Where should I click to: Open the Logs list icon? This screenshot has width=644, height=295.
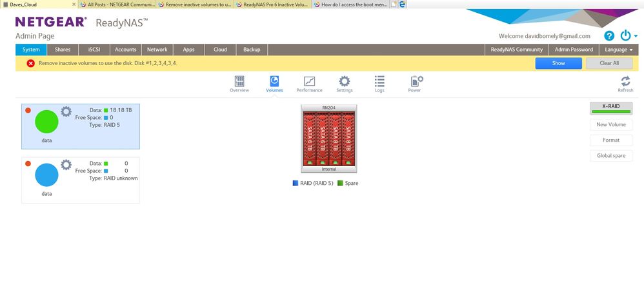point(379,81)
